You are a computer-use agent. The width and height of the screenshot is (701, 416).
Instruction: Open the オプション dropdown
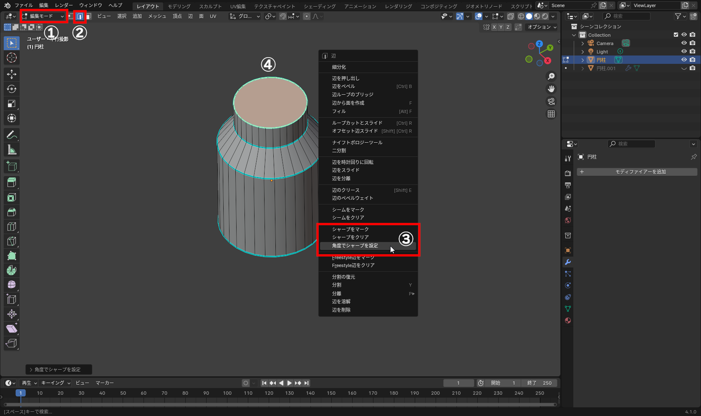tap(542, 27)
